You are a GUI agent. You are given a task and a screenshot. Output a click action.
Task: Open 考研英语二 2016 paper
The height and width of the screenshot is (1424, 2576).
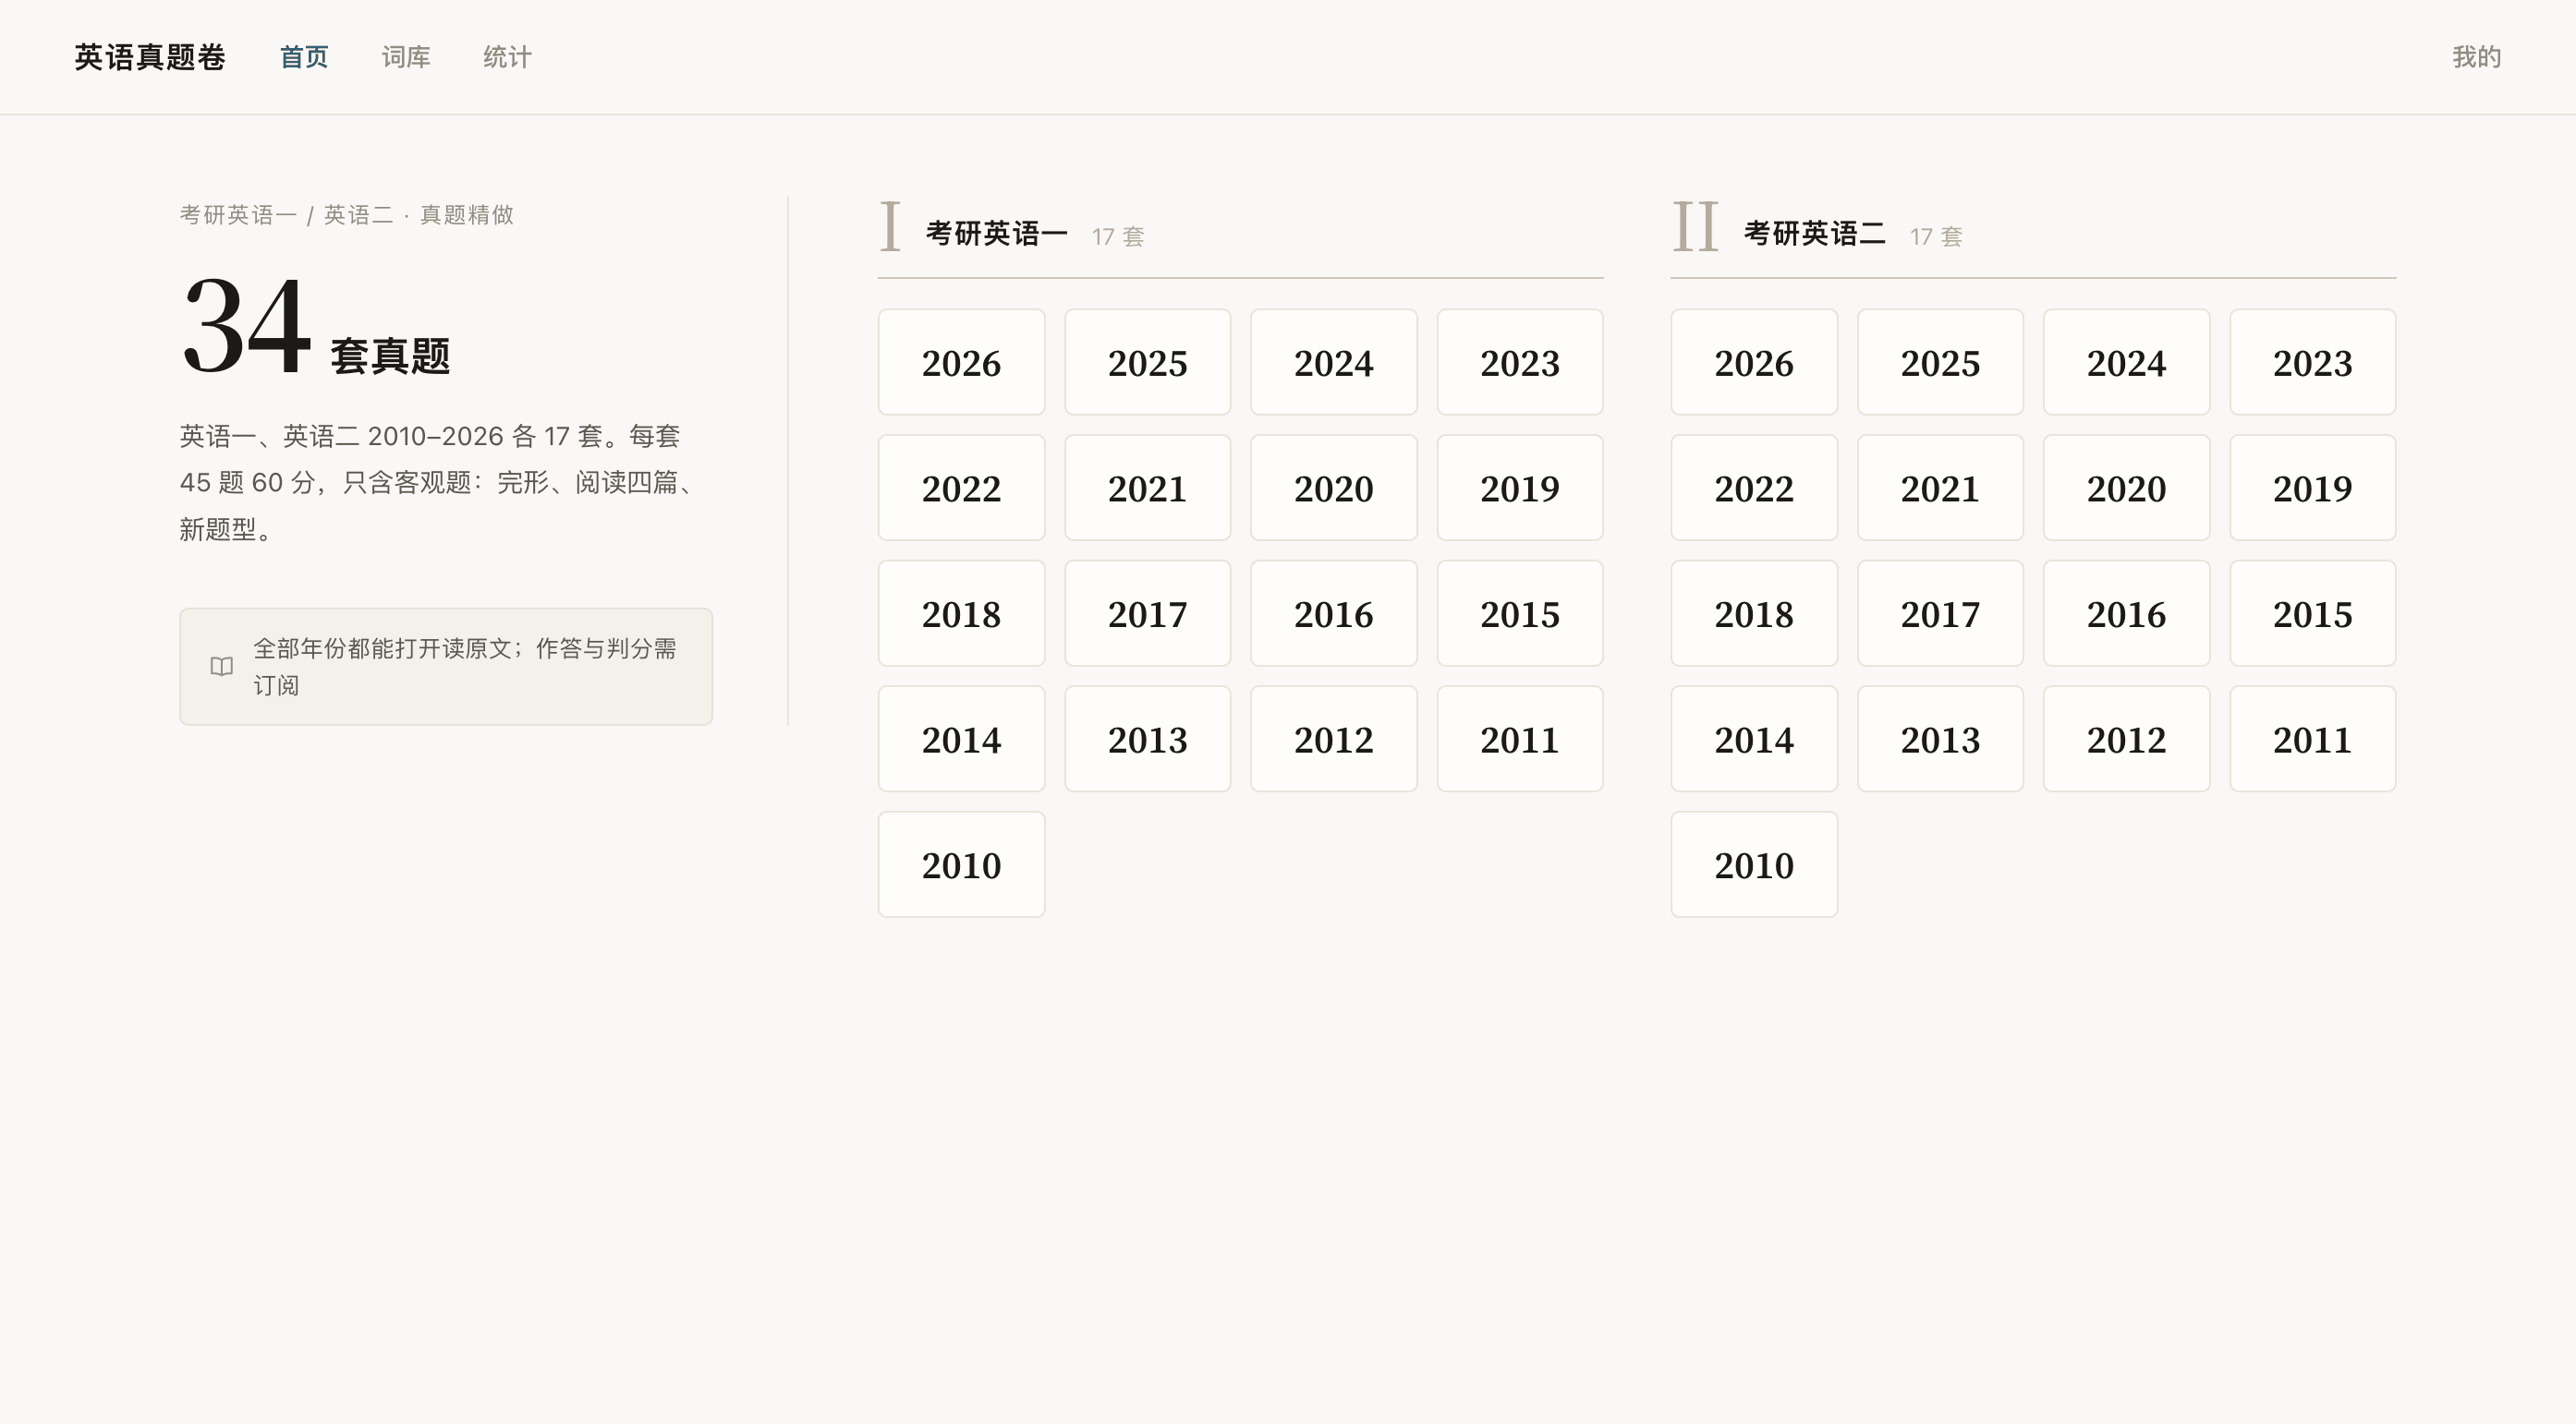pyautogui.click(x=2126, y=612)
